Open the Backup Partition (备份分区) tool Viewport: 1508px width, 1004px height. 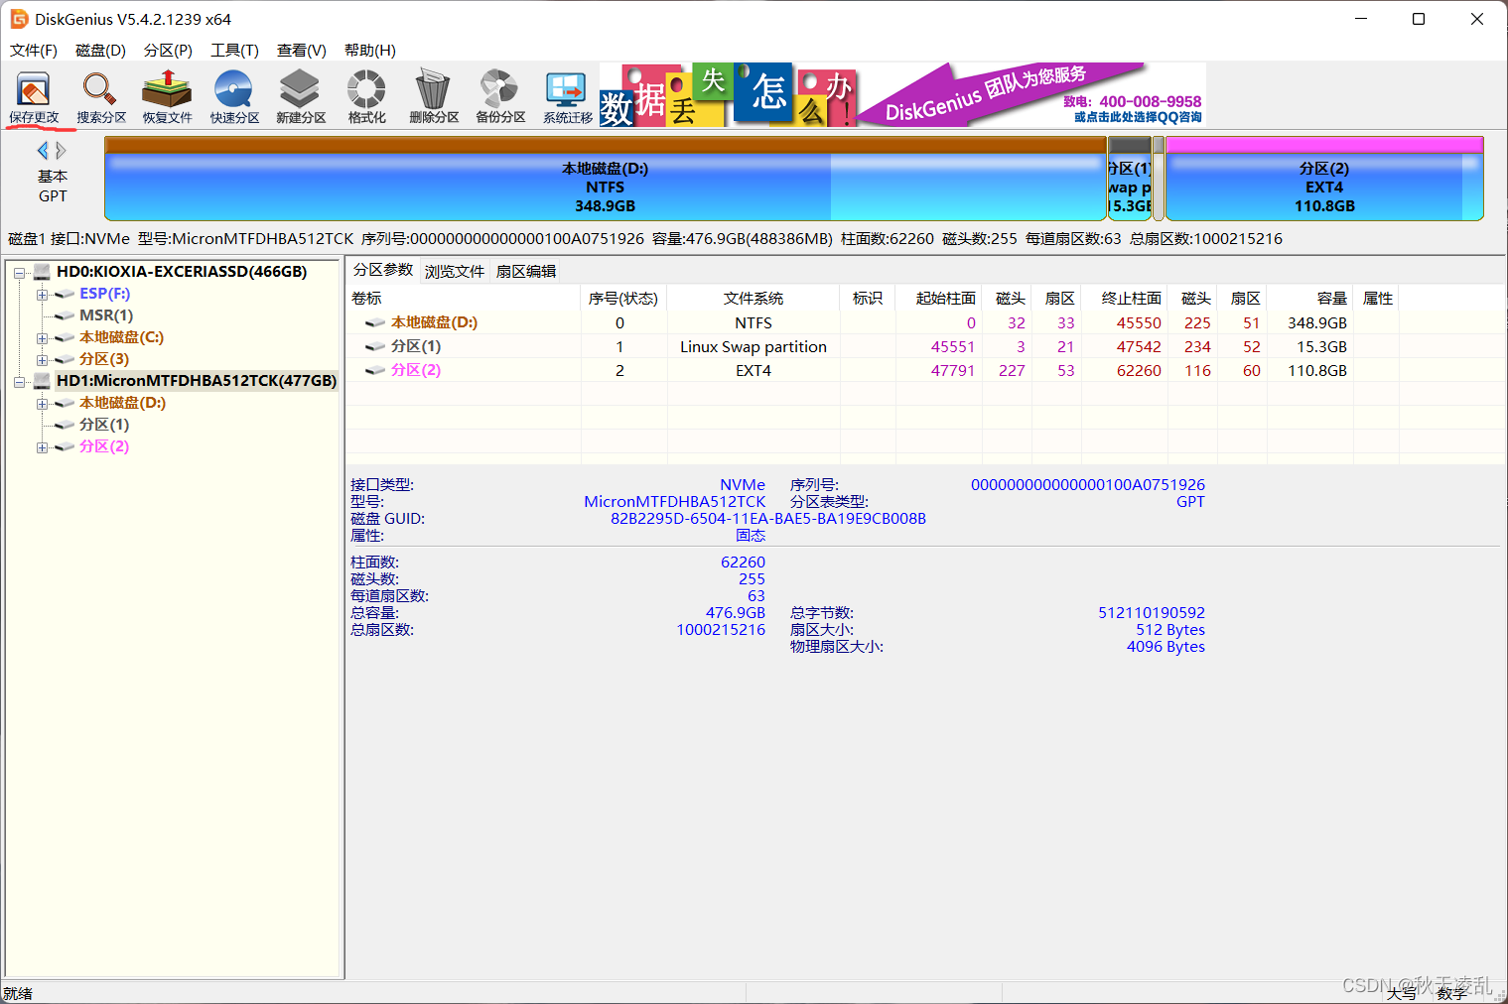pos(500,97)
